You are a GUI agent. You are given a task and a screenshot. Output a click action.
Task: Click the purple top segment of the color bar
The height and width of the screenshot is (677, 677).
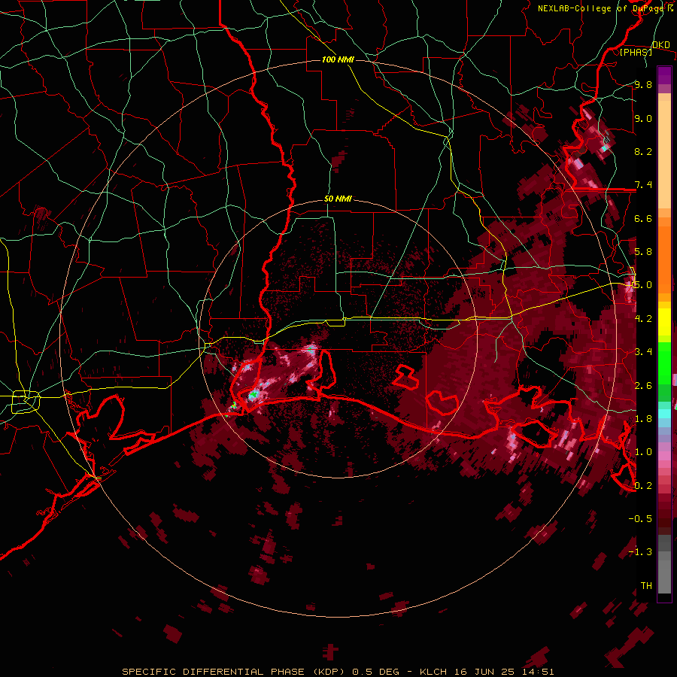pyautogui.click(x=664, y=75)
